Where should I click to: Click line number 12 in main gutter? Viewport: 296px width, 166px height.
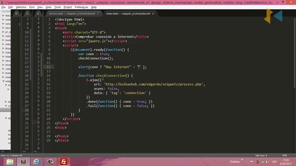[x=48, y=67]
